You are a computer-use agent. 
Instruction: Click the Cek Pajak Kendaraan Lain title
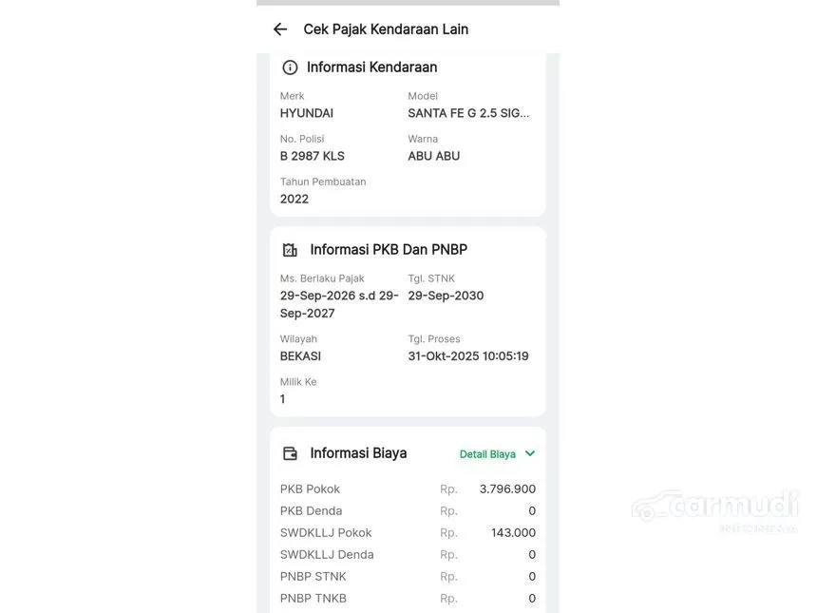(x=386, y=29)
